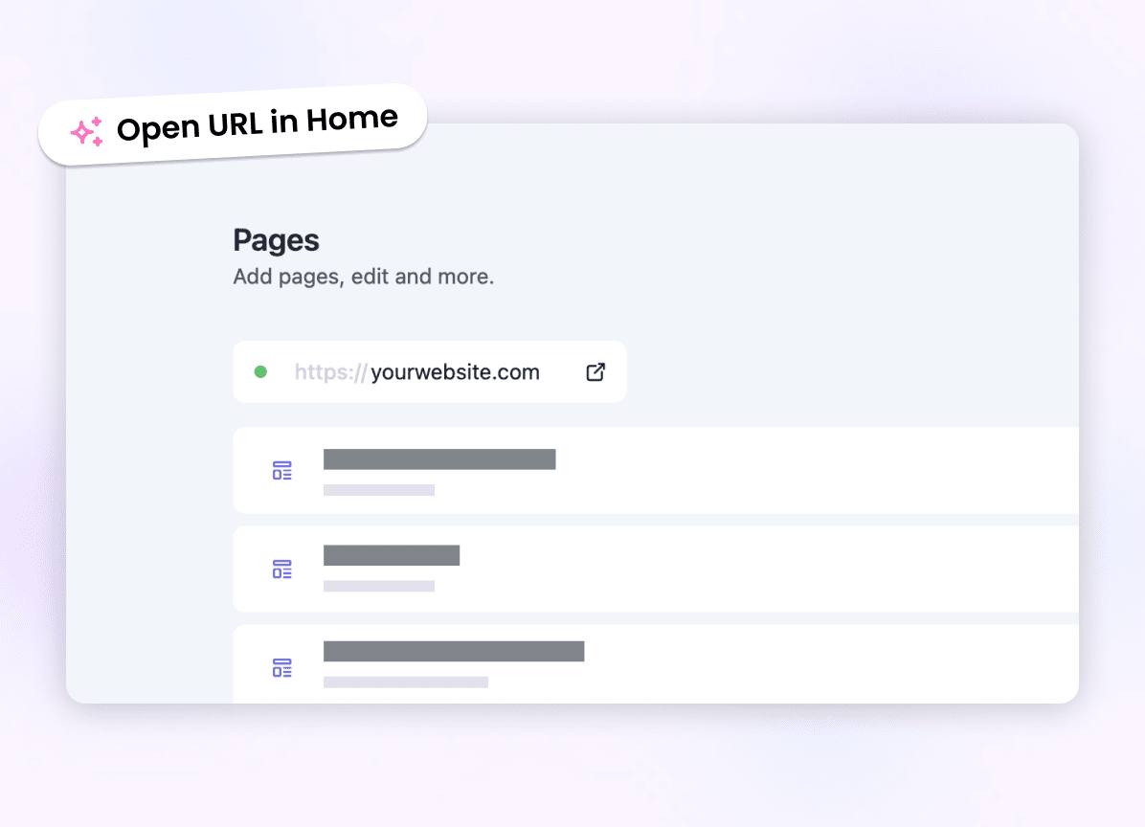This screenshot has width=1145, height=827.
Task: Click the third page's dark title bar
Action: (454, 651)
